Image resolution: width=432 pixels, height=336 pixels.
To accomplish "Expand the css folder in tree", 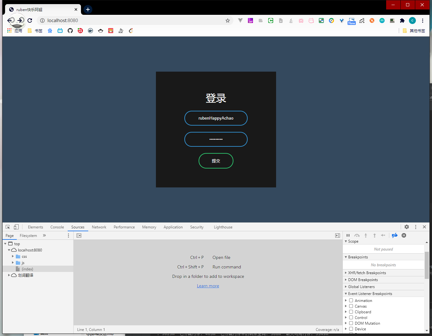I will 13,256.
